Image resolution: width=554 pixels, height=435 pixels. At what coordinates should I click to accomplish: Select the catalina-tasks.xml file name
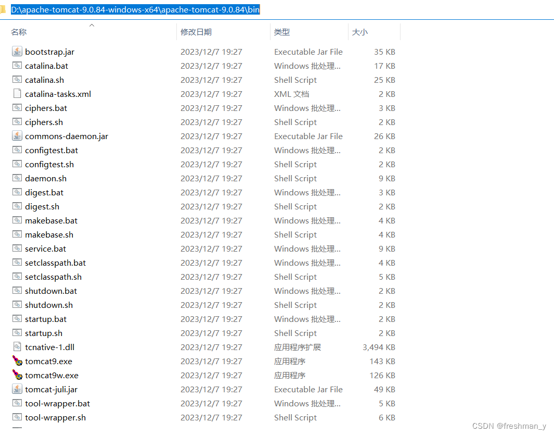pyautogui.click(x=58, y=94)
